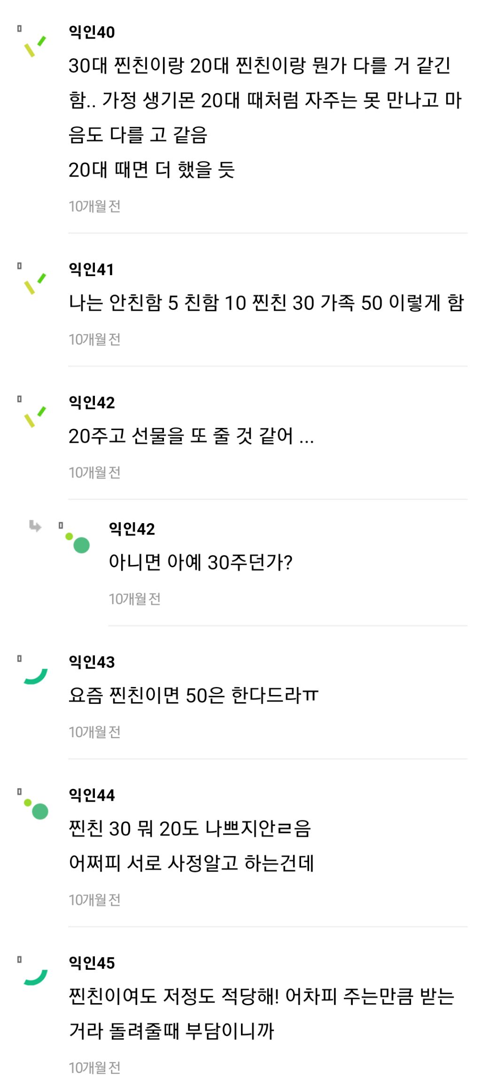Screen dimensions: 481x1089
Task: Open the 익인44 nickname link
Action: coord(92,795)
